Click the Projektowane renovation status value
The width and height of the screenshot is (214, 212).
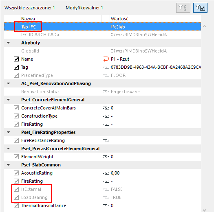[125, 92]
